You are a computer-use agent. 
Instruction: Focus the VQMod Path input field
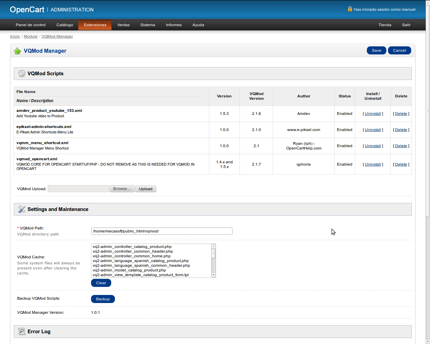(162, 231)
